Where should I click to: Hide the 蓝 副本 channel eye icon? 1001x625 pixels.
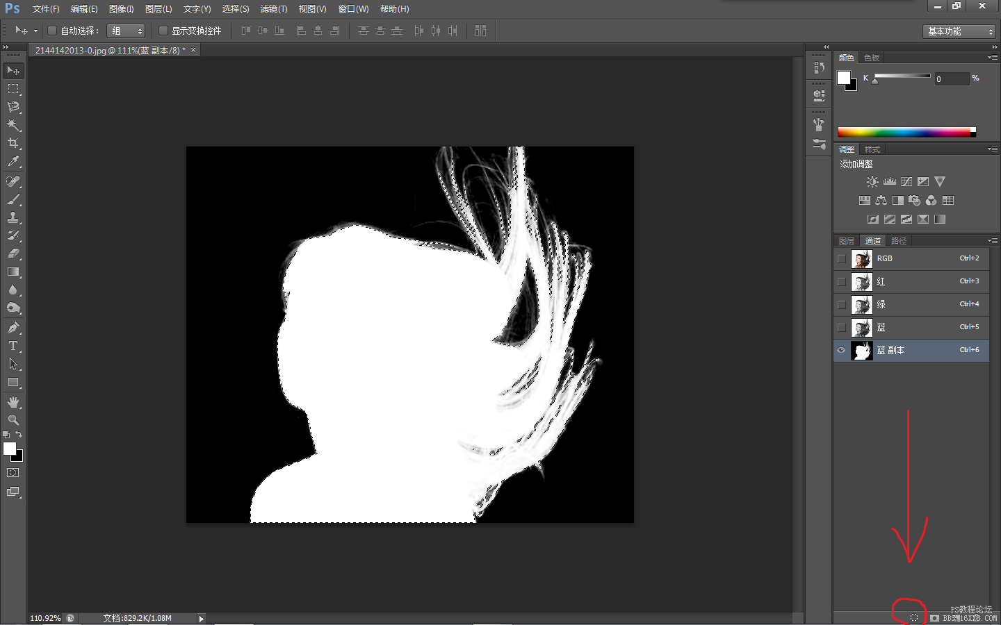pyautogui.click(x=842, y=351)
